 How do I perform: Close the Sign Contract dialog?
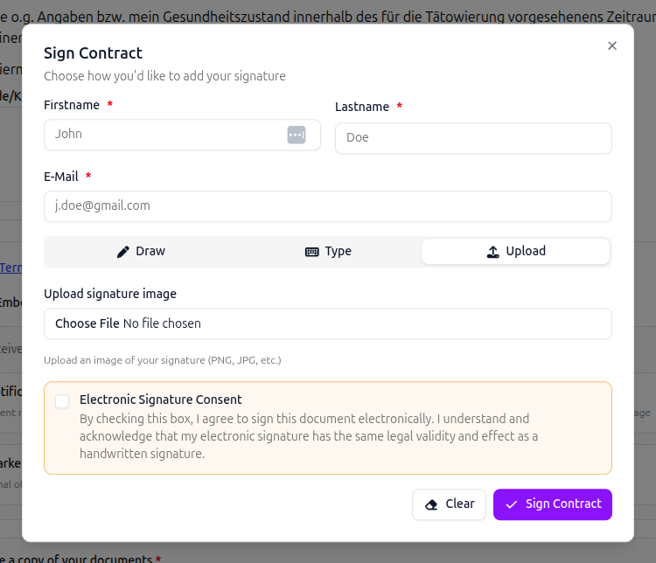point(612,46)
